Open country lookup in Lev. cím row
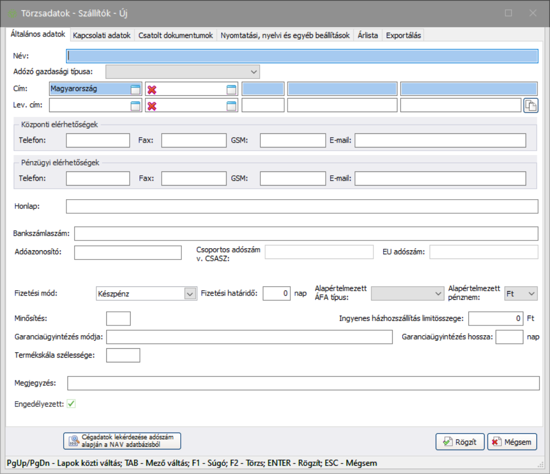The height and width of the screenshot is (474, 550). (x=136, y=106)
